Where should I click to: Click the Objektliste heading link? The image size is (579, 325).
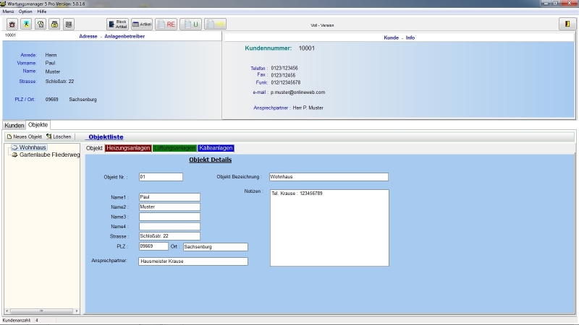click(106, 137)
